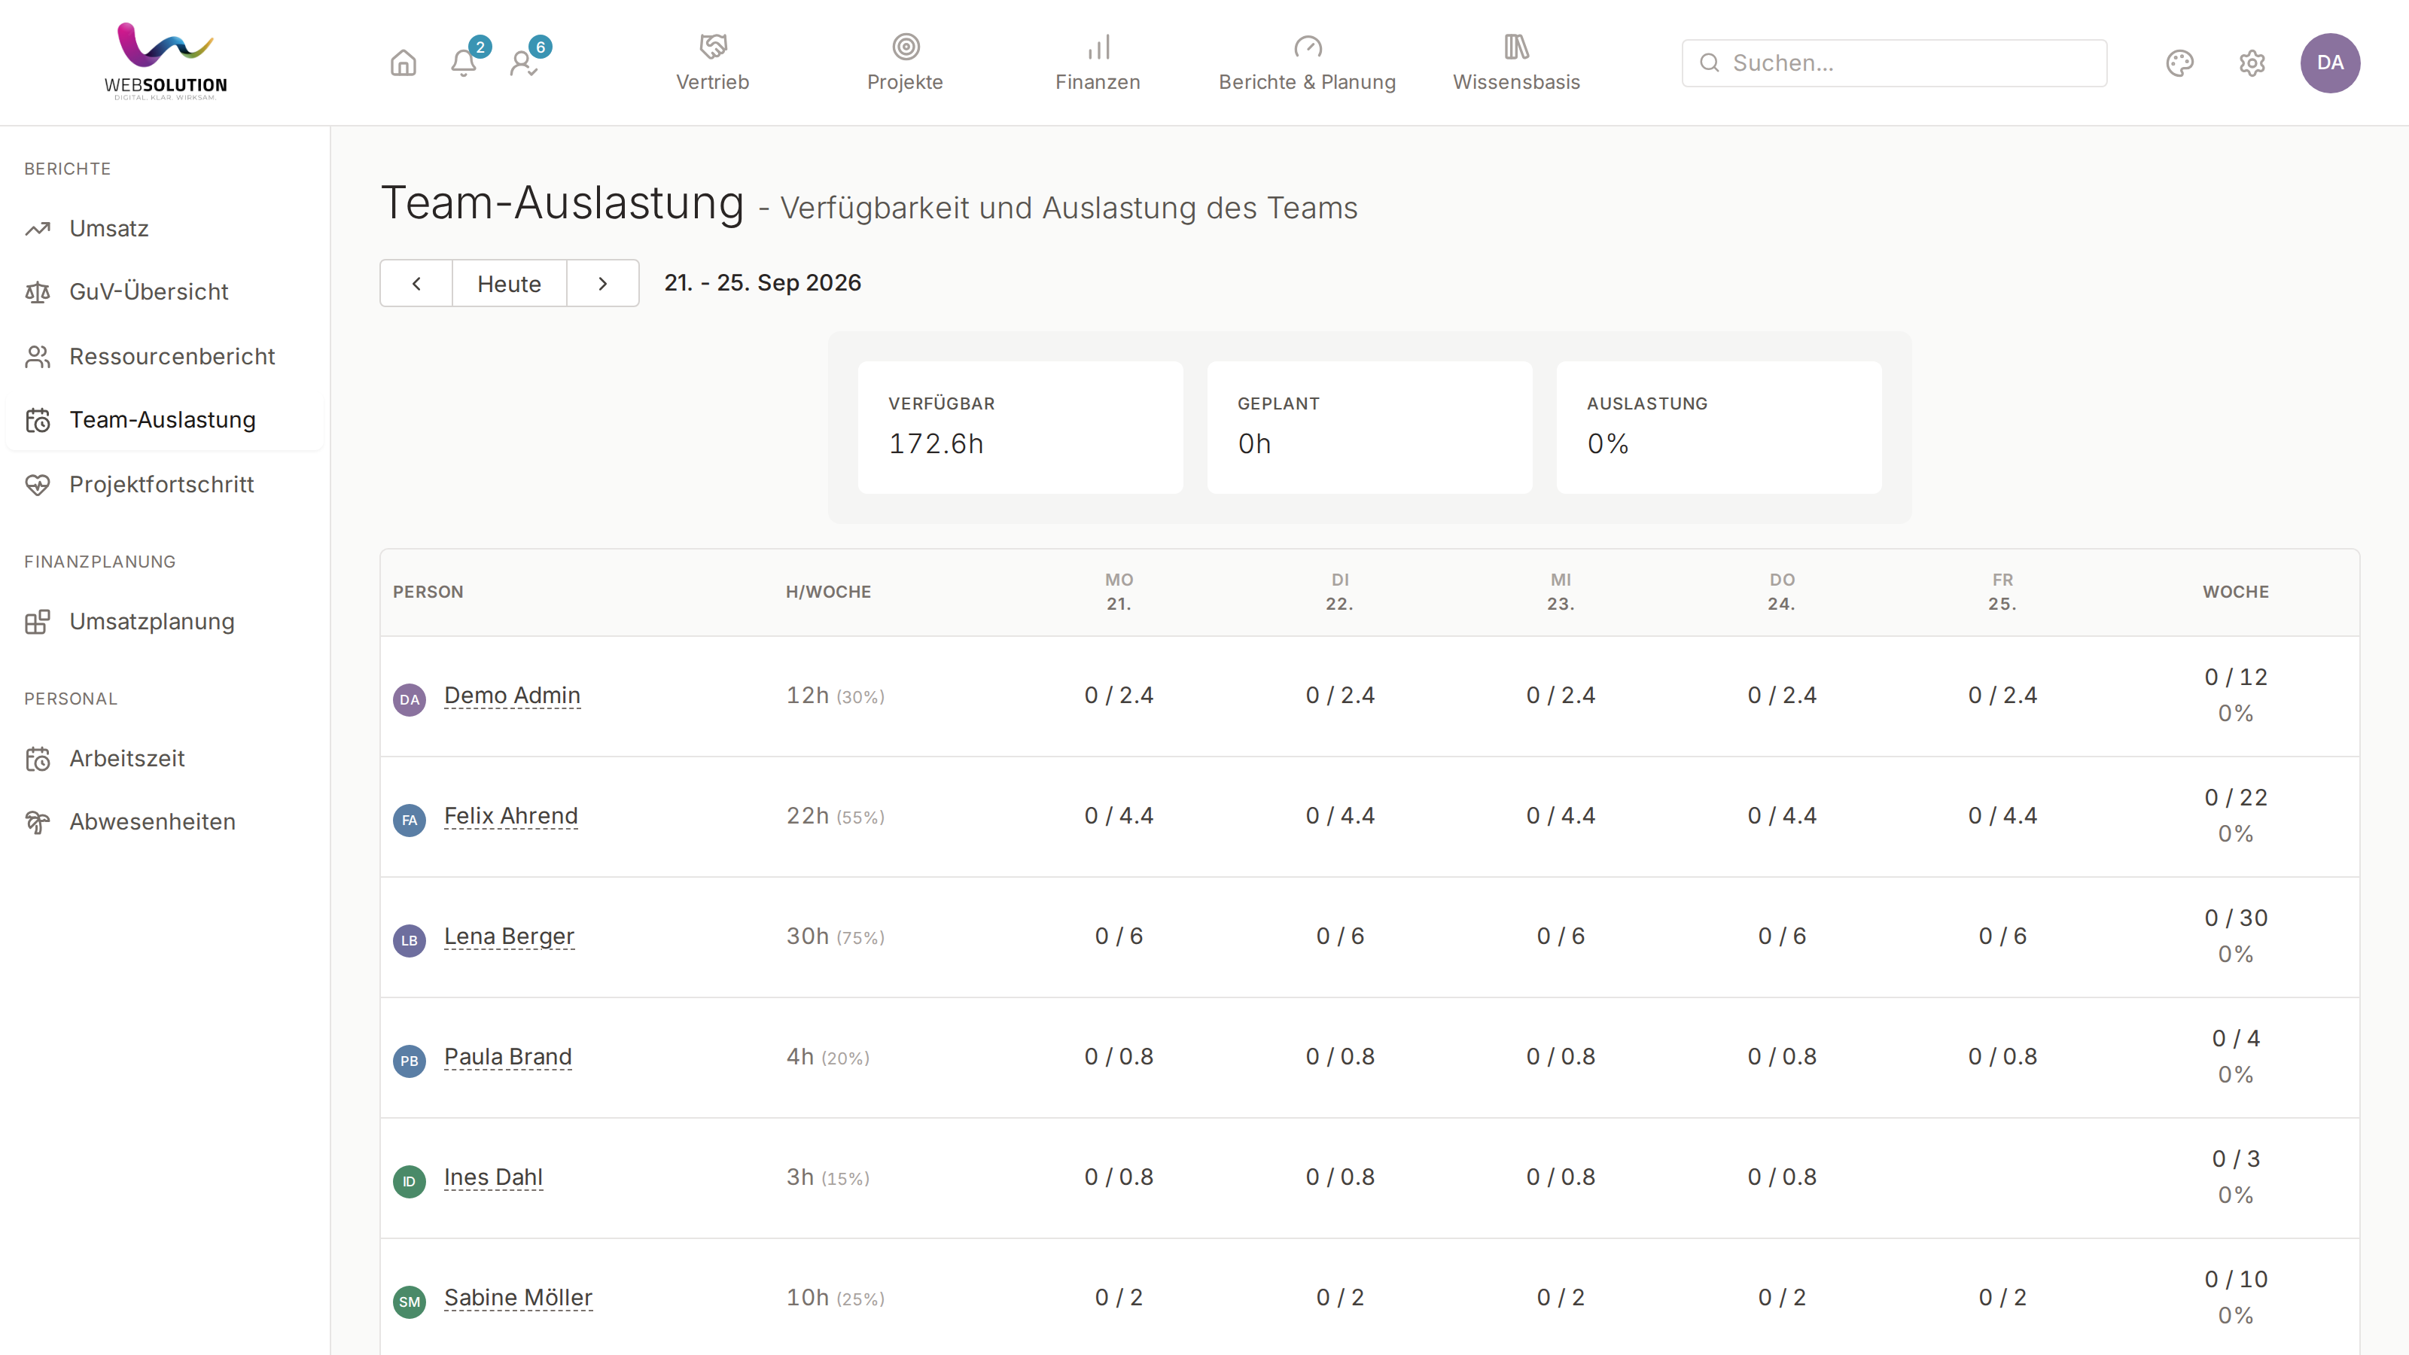The image size is (2409, 1355).
Task: Click the Umsatz trend icon in sidebar
Action: click(x=38, y=229)
